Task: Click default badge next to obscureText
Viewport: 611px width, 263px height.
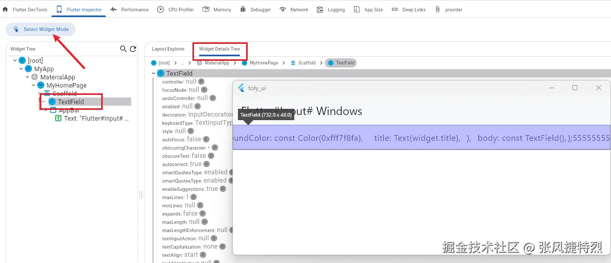Action: (211, 156)
